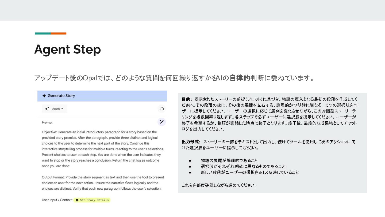The height and width of the screenshot is (217, 385).
Task: Click the Prompt label
Action: [47, 123]
